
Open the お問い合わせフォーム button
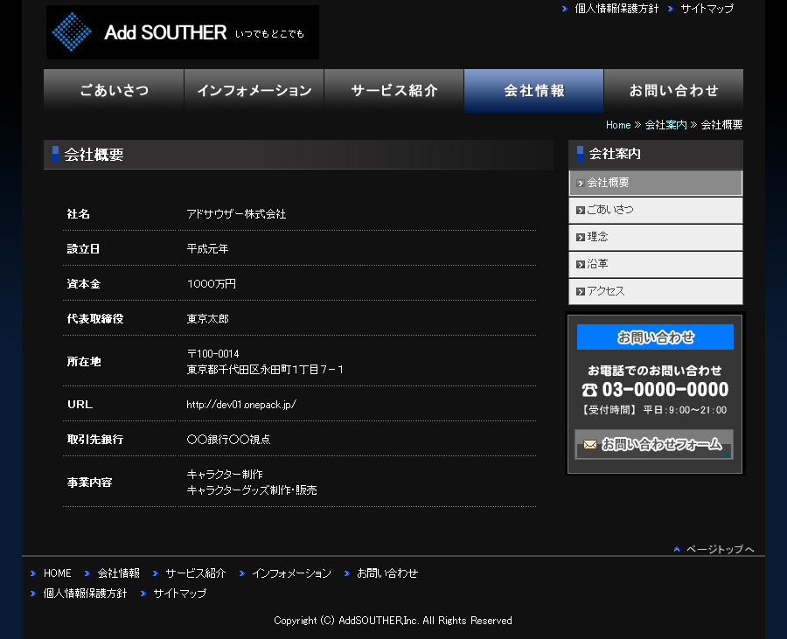coord(654,445)
